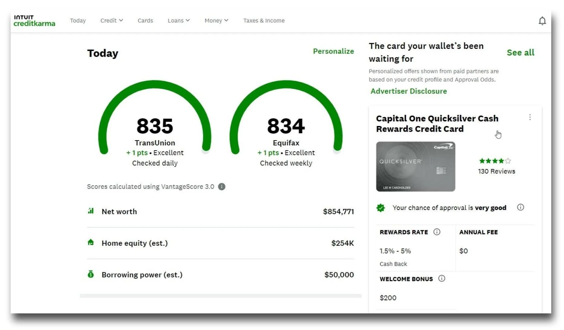Expand the Loans dropdown menu
This screenshot has height=330, width=564.
179,21
